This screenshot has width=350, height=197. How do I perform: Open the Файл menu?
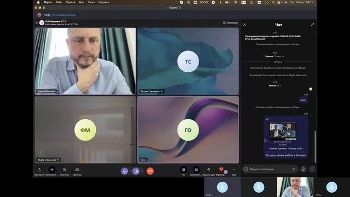pos(59,2)
